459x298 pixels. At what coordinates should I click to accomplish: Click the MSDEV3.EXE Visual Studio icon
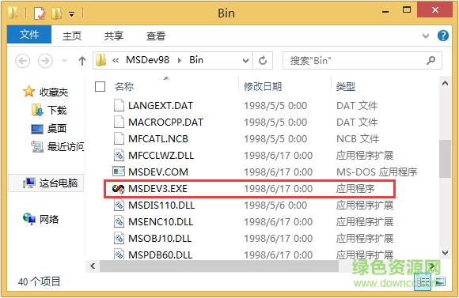118,189
